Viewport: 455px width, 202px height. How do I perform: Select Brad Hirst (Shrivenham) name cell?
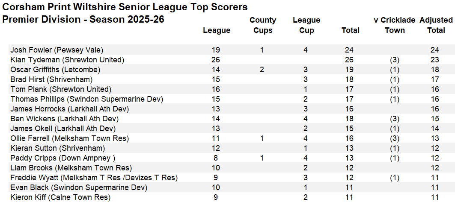51,79
